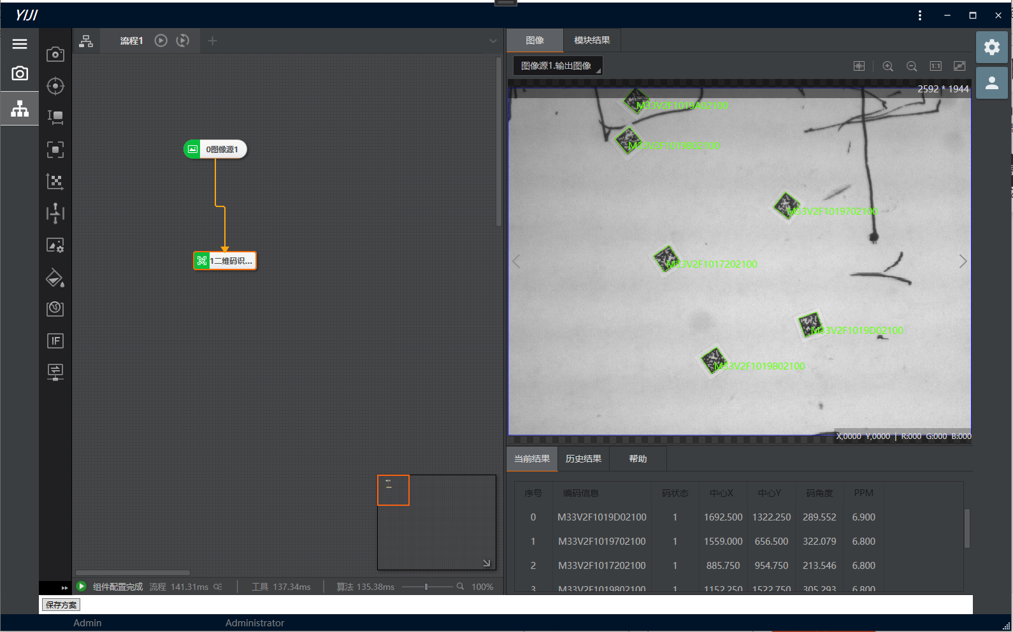Click the flow layout icon above canvas
This screenshot has height=632, width=1013.
tap(86, 41)
